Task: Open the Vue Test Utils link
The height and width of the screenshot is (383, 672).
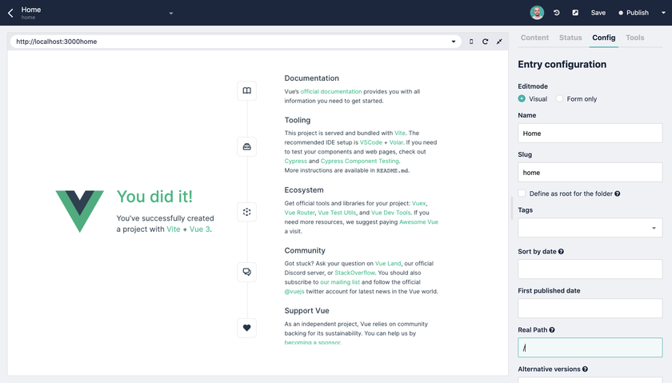Action: (337, 213)
